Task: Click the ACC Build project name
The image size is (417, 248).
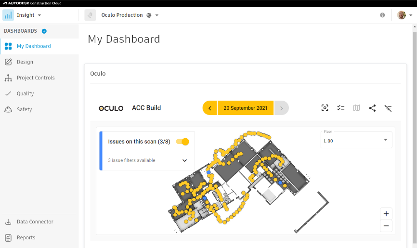Action: 146,108
